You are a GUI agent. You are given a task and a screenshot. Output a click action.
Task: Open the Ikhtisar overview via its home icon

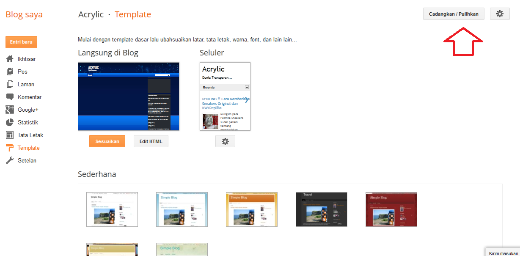click(x=9, y=59)
